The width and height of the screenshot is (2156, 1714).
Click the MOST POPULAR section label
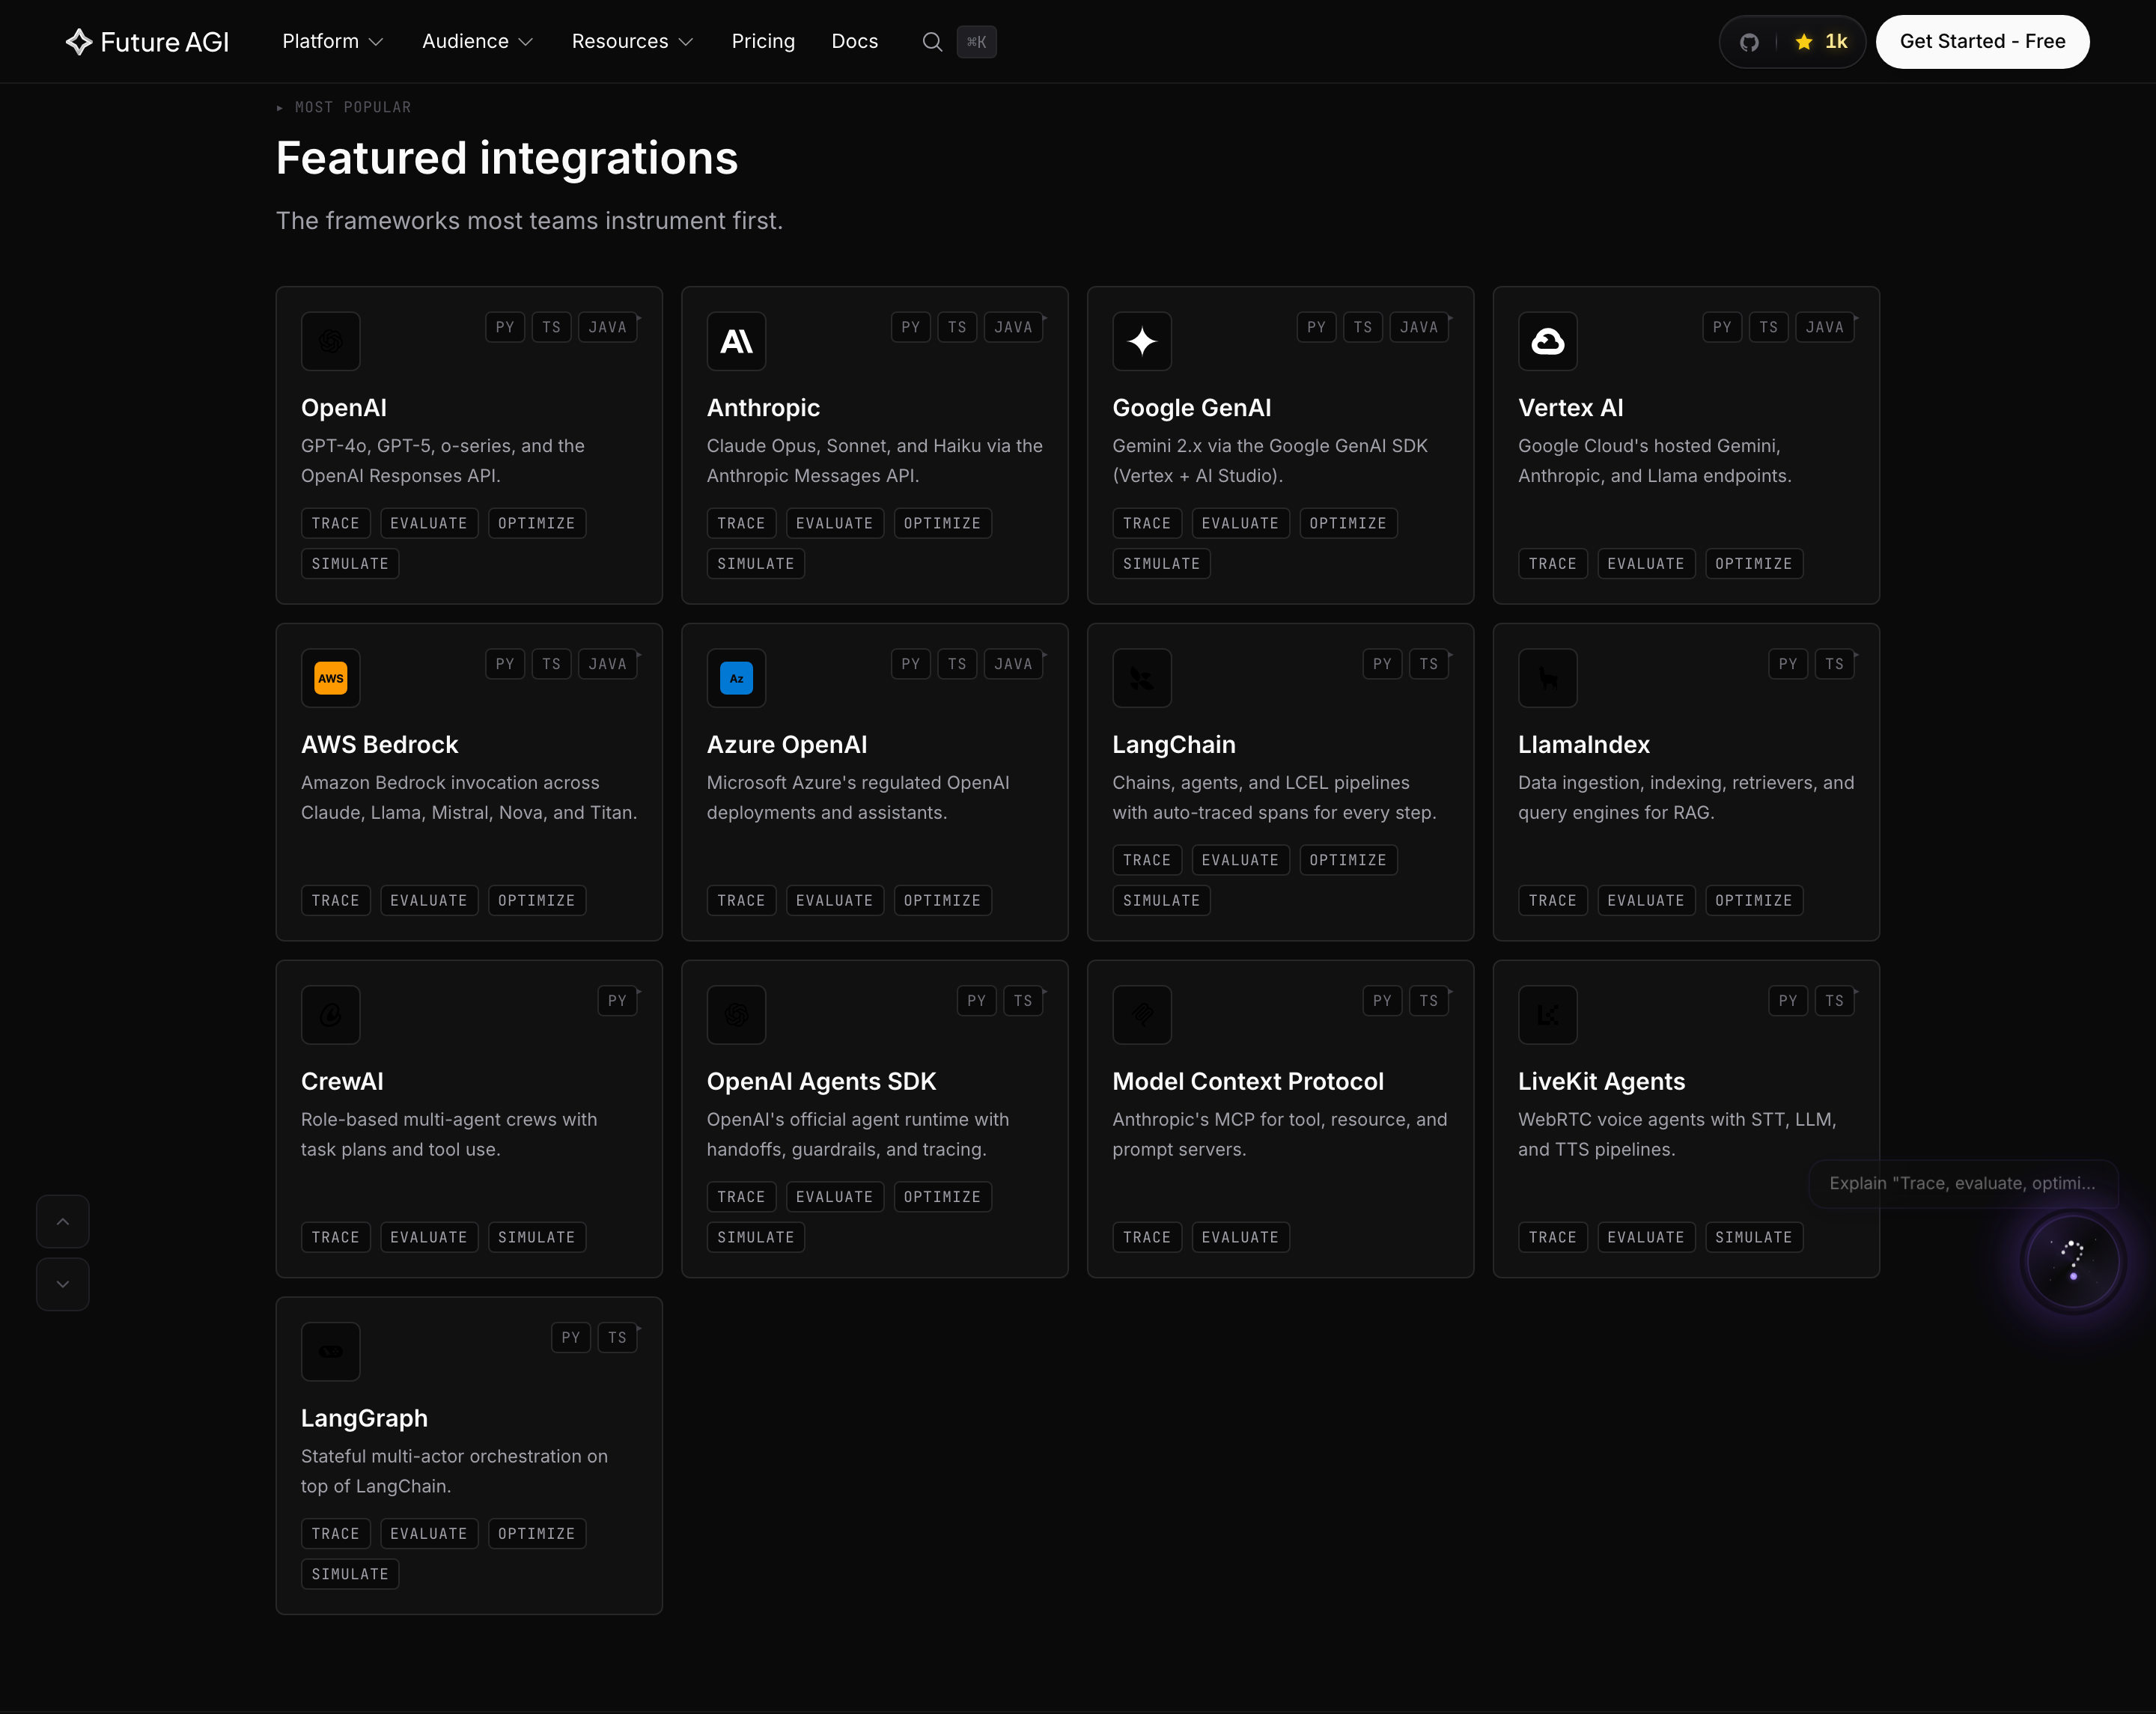353,107
